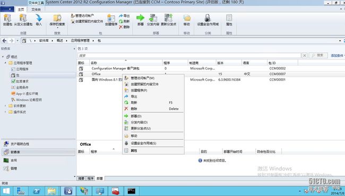Expand the 操作系统 tree folder
The width and height of the screenshot is (345, 196).
point(5,112)
